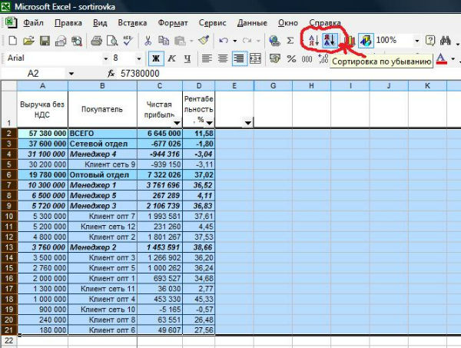This screenshot has width=461, height=348.
Task: Click the Sort Ascending toolbar icon
Action: (313, 40)
